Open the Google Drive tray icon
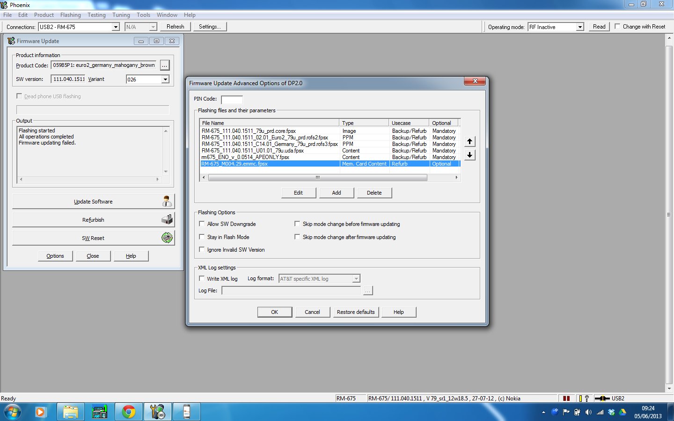The image size is (674, 421). (x=623, y=412)
